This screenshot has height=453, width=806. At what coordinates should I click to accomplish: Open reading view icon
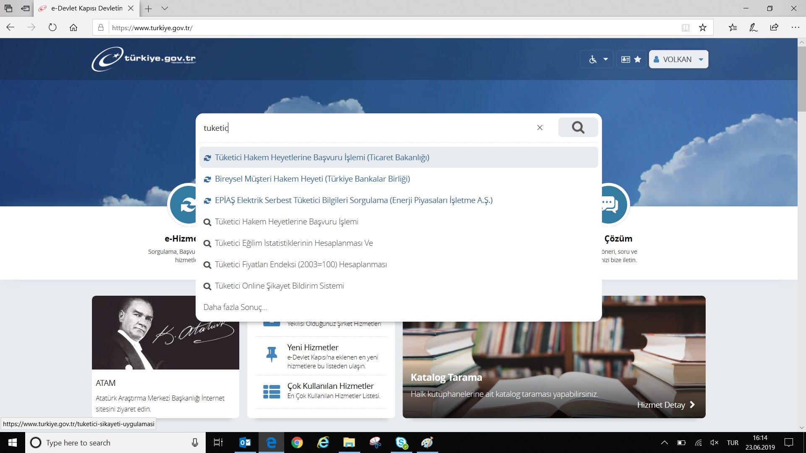click(x=686, y=28)
